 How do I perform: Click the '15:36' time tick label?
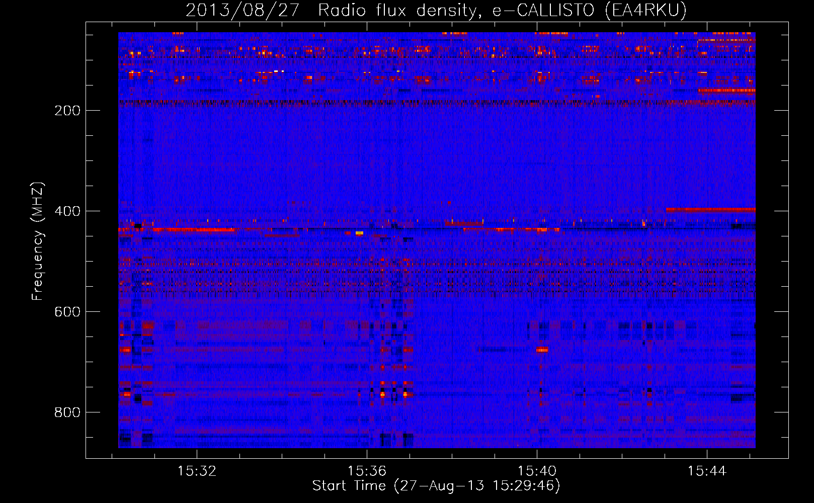pos(367,471)
